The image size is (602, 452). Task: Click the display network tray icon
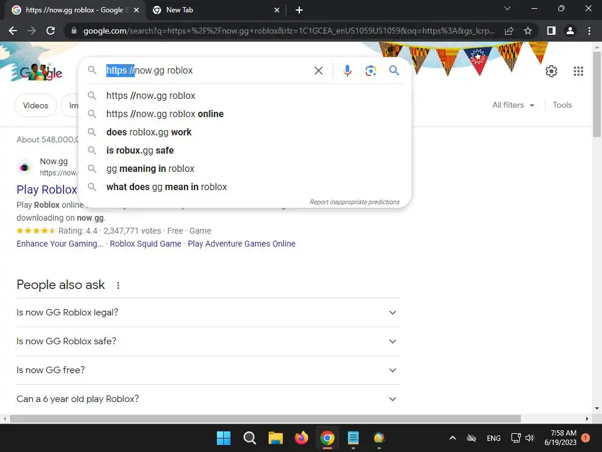click(x=516, y=438)
